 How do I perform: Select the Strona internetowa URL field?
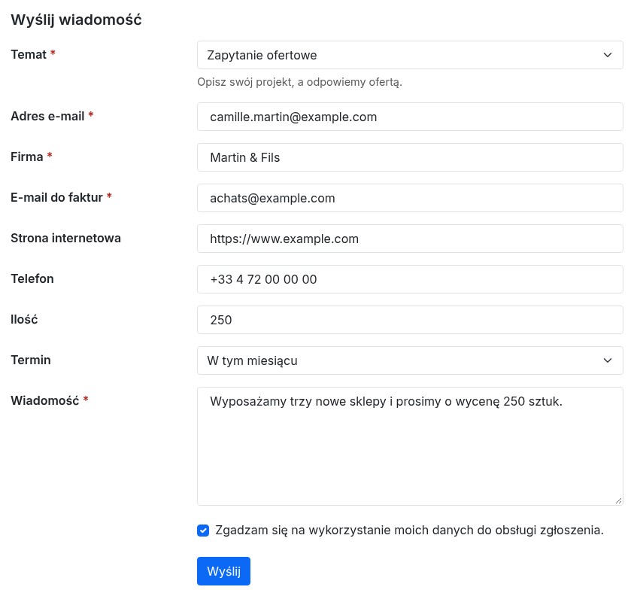click(410, 239)
